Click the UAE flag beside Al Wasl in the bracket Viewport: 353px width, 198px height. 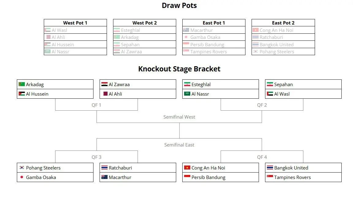click(270, 94)
